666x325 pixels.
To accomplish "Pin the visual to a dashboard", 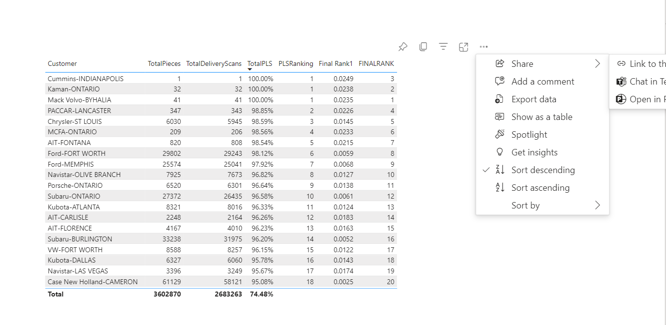I will 402,47.
